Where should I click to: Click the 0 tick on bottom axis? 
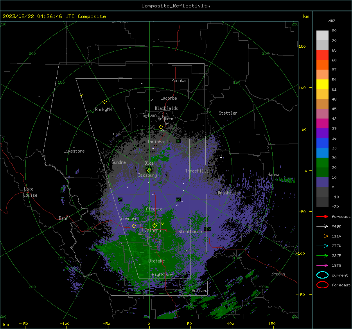point(149,324)
